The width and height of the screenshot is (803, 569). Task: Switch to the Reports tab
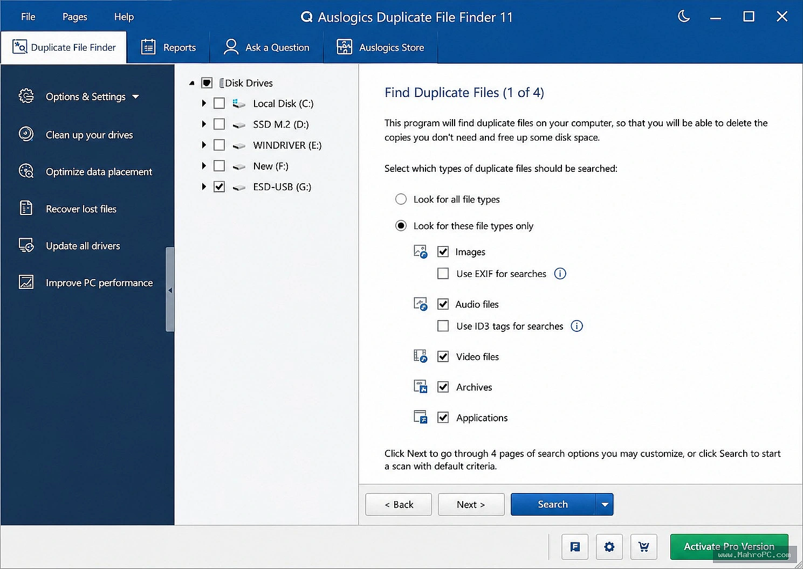click(x=168, y=47)
